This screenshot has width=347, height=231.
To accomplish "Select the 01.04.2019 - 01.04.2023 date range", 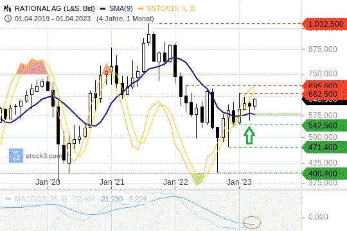I will point(53,19).
